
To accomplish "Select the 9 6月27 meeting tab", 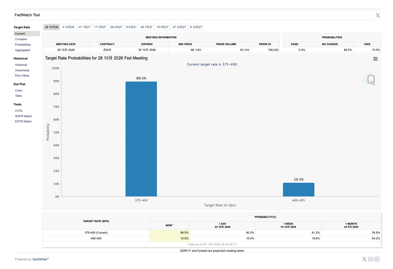I will click(x=131, y=27).
